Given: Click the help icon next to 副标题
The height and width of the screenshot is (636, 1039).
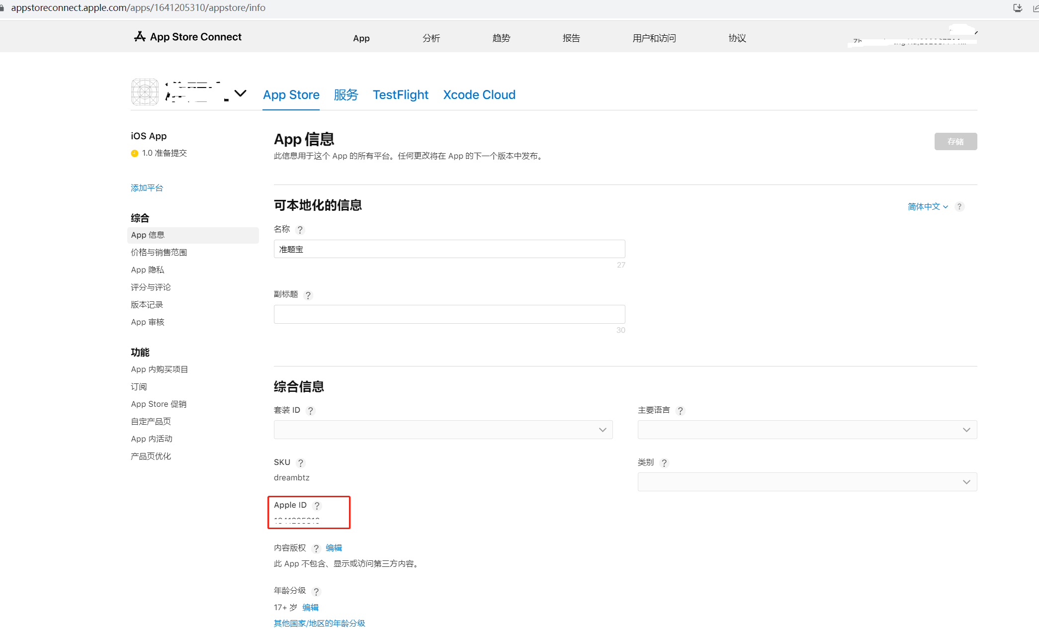Looking at the screenshot, I should click(x=308, y=295).
